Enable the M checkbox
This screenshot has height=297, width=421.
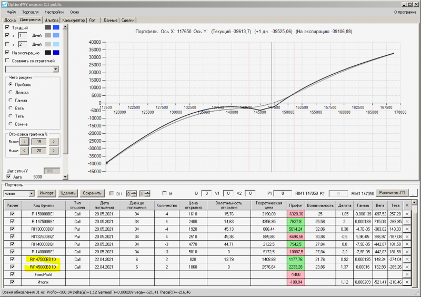pyautogui.click(x=165, y=193)
